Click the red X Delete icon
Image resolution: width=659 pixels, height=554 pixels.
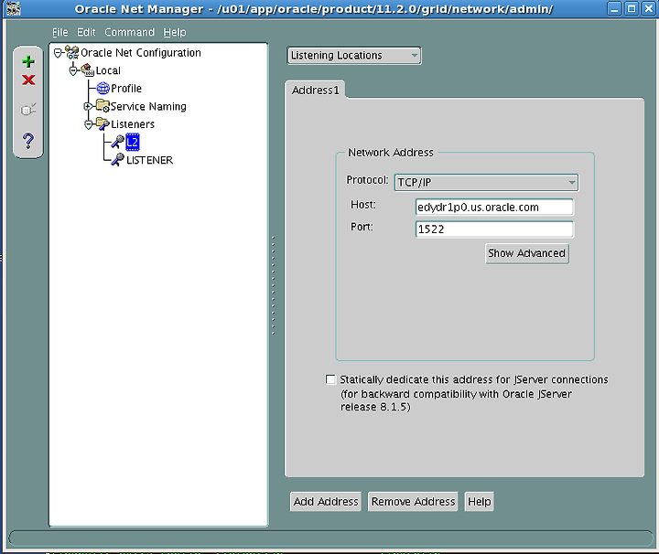coord(28,80)
